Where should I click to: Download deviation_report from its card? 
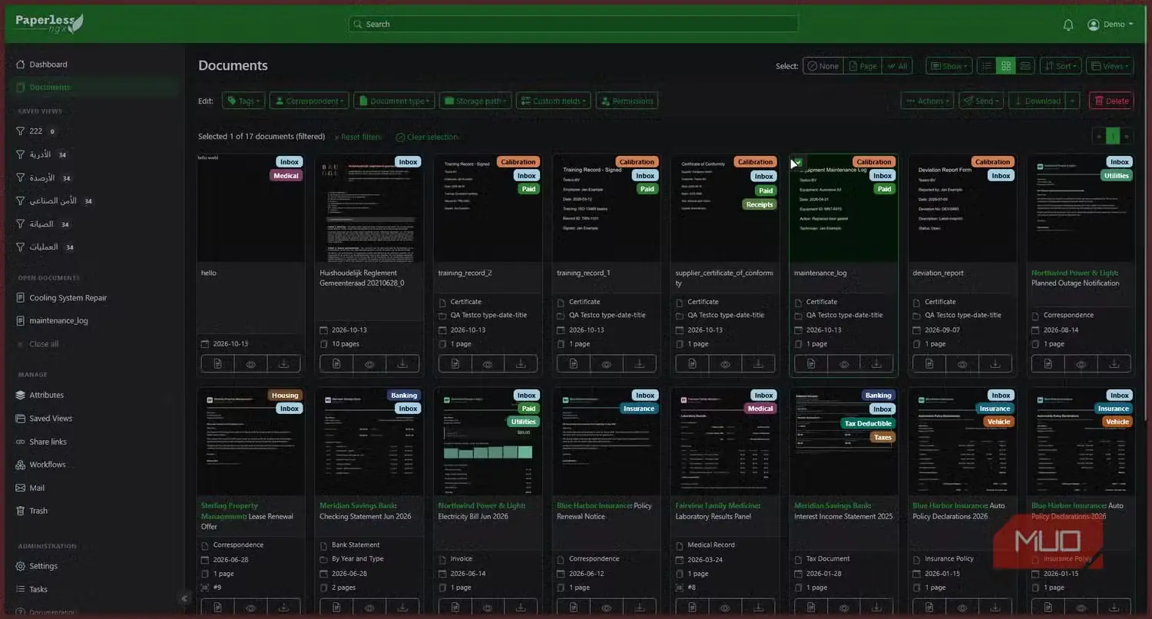[x=995, y=364]
